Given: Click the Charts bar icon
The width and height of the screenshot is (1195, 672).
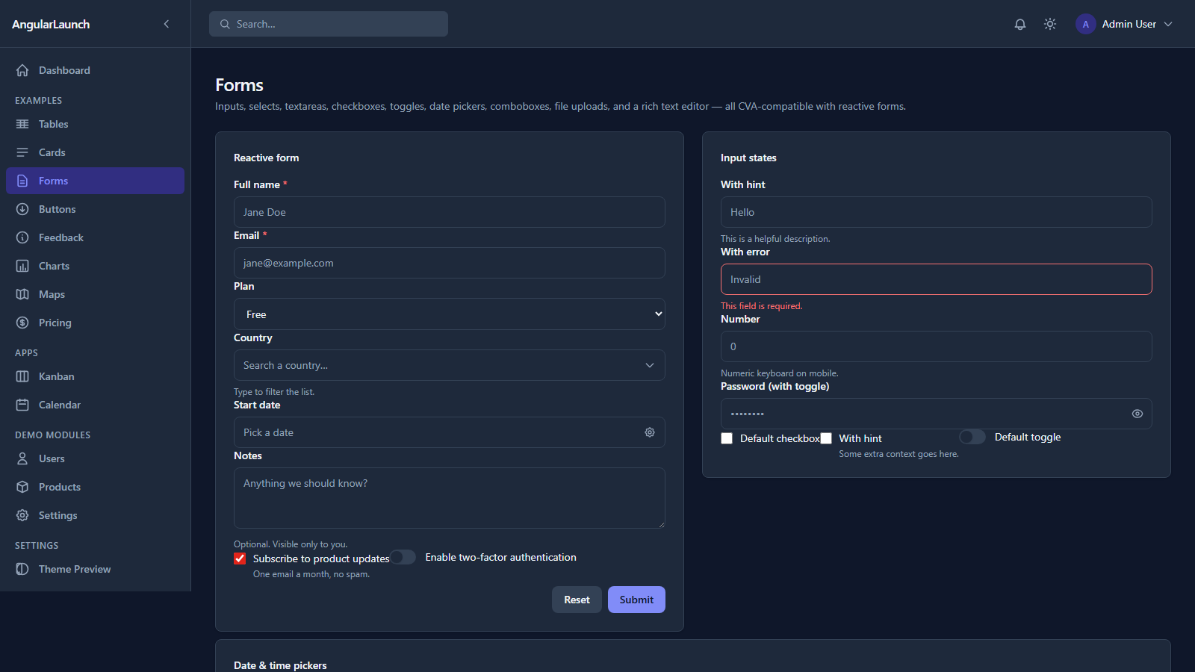Looking at the screenshot, I should pos(22,266).
